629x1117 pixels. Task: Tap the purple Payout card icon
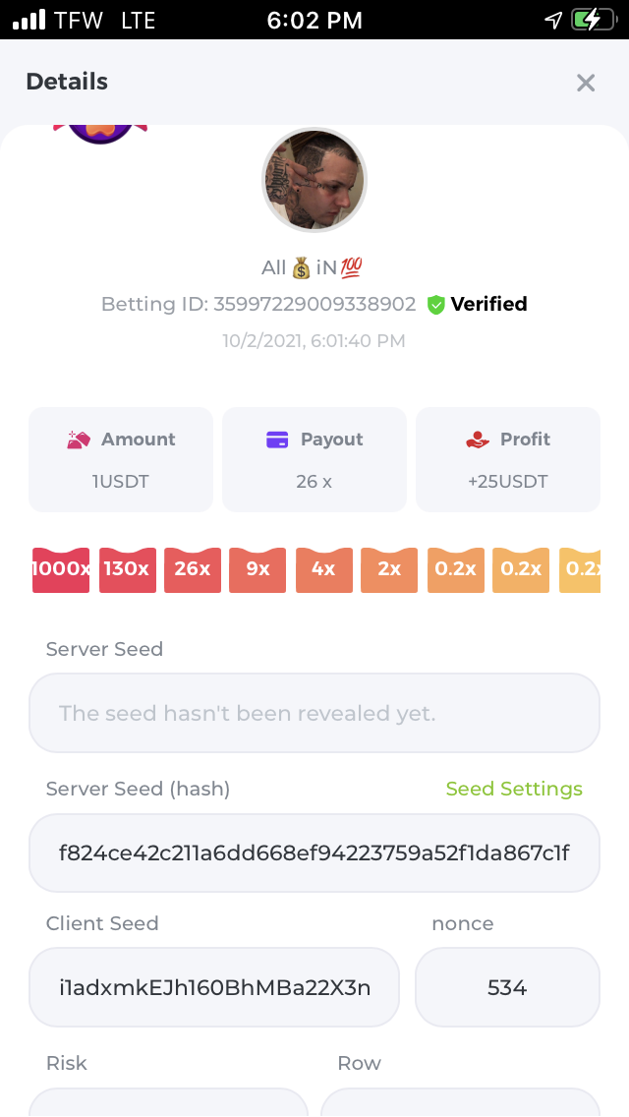[x=277, y=440]
